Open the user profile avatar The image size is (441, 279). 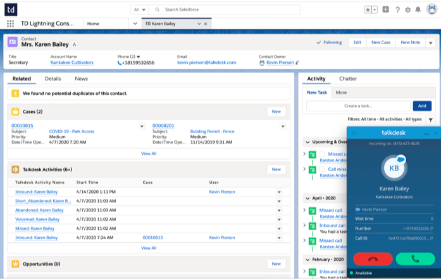click(432, 9)
